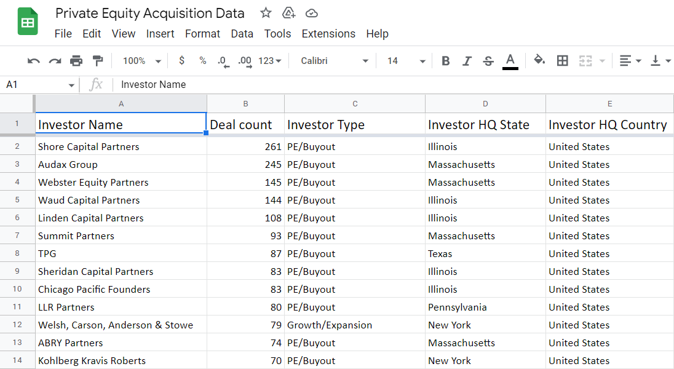Click the Google Sheets home logo
Image resolution: width=674 pixels, height=369 pixels.
(x=28, y=23)
